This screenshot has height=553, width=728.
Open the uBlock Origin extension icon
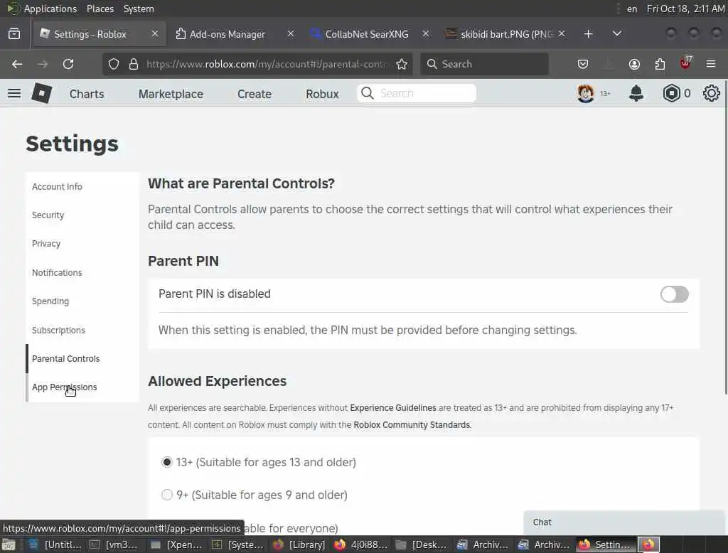click(686, 63)
